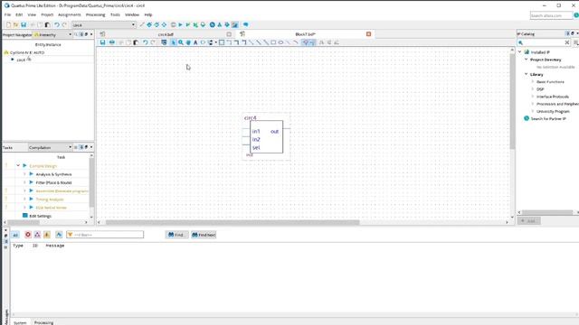
Task: Open the Tools menu
Action: (x=115, y=14)
